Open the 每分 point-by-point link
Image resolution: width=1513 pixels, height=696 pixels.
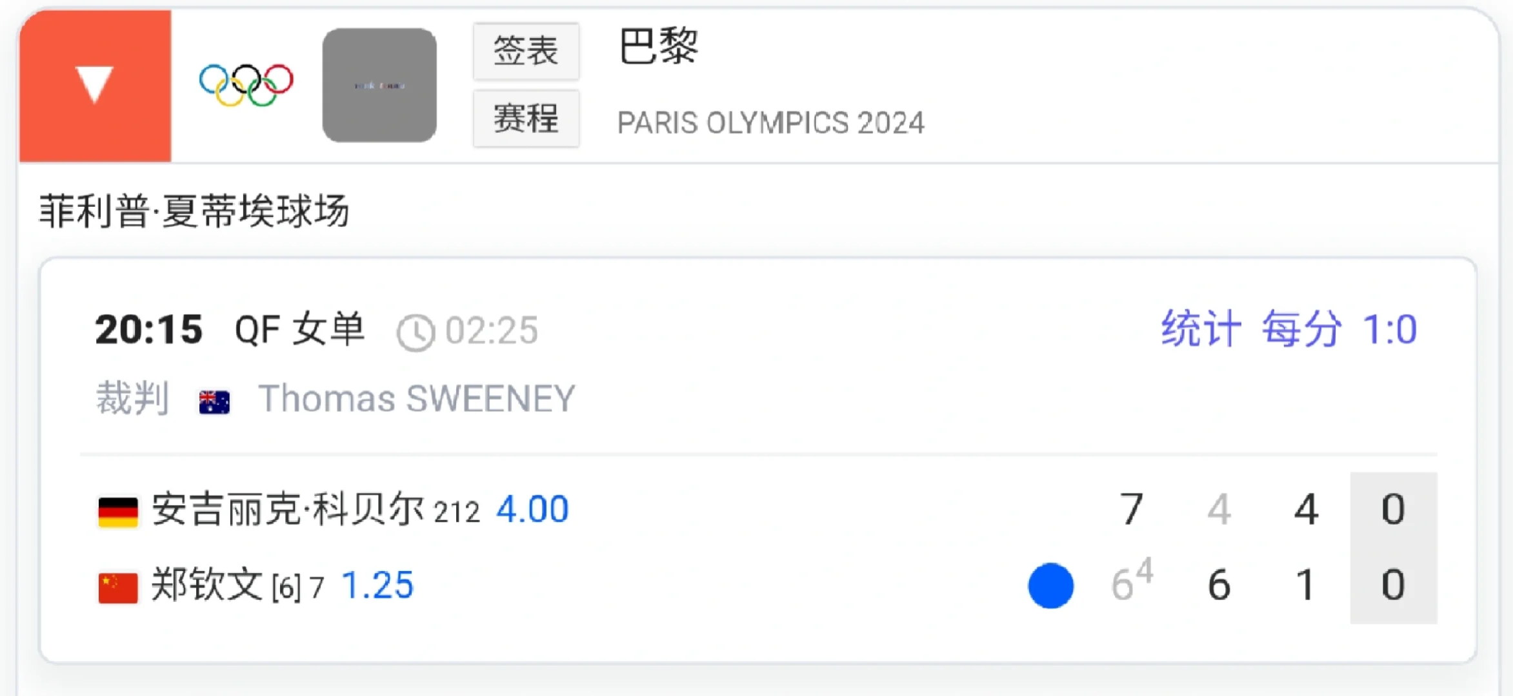click(x=1302, y=329)
